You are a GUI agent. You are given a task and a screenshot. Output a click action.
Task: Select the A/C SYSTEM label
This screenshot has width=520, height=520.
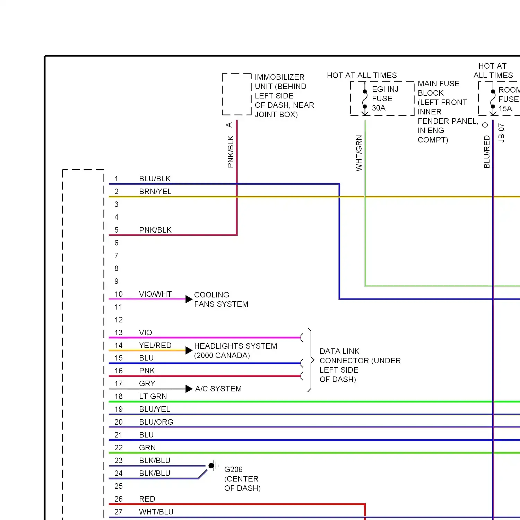(x=218, y=389)
